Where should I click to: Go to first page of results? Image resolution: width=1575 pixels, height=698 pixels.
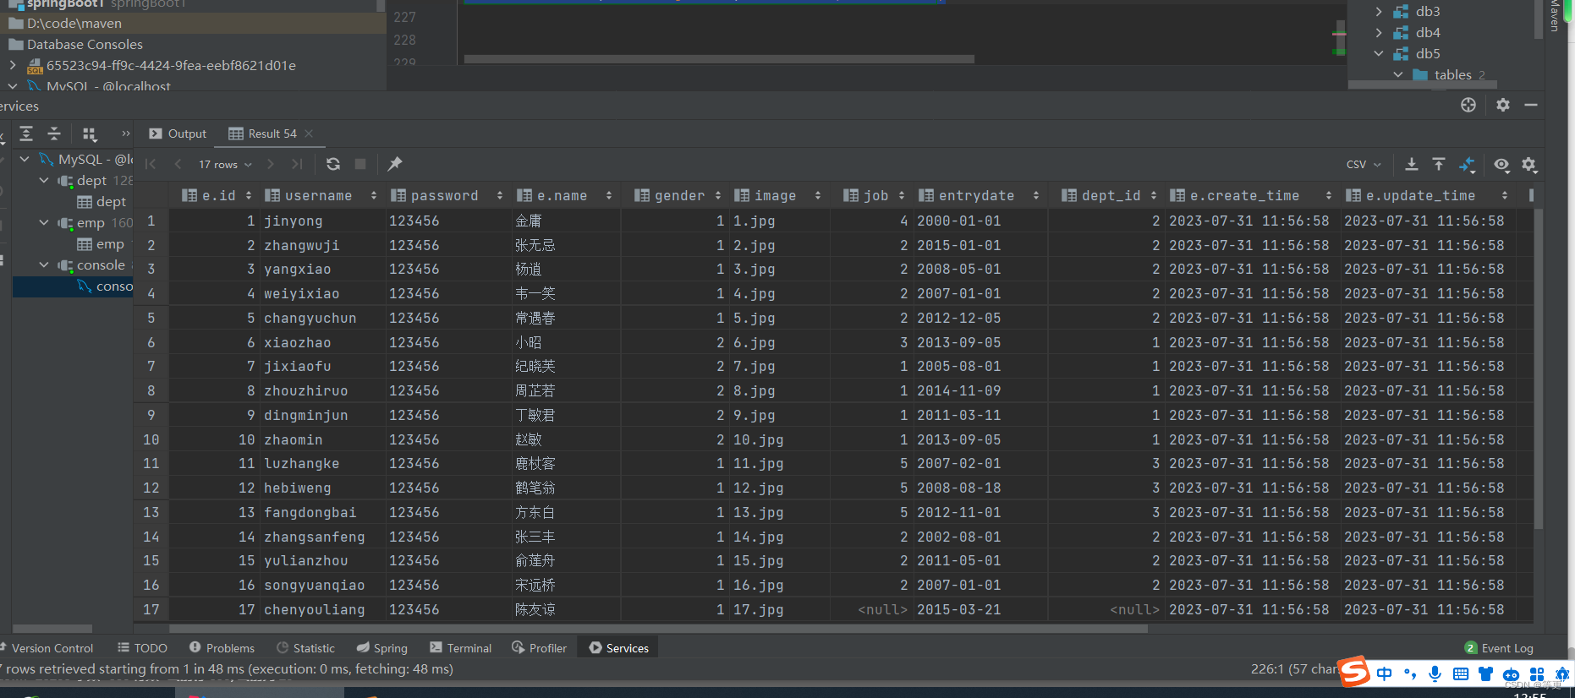[151, 164]
